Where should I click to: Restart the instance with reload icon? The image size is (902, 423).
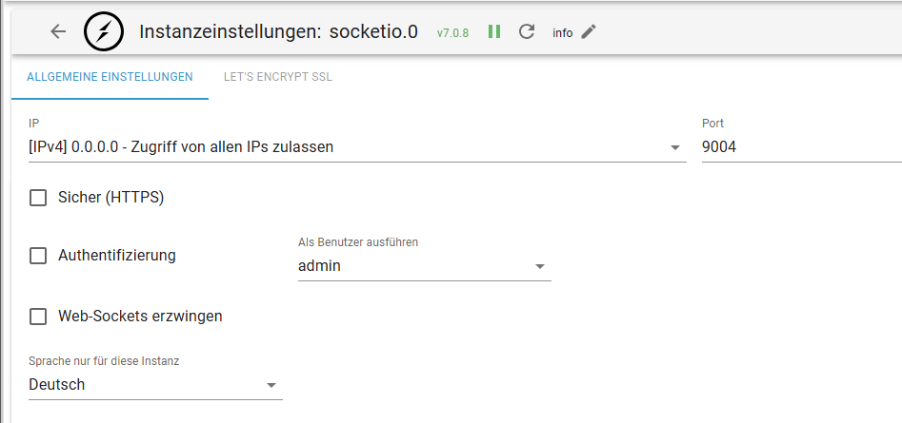tap(527, 31)
